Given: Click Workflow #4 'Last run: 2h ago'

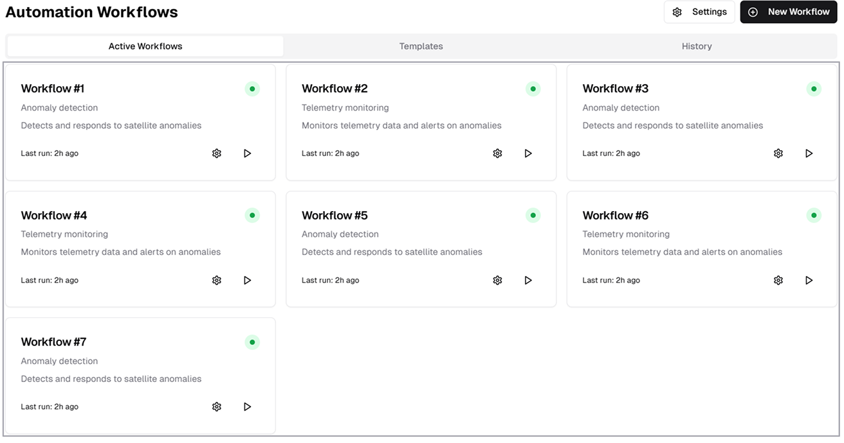Looking at the screenshot, I should pyautogui.click(x=50, y=280).
